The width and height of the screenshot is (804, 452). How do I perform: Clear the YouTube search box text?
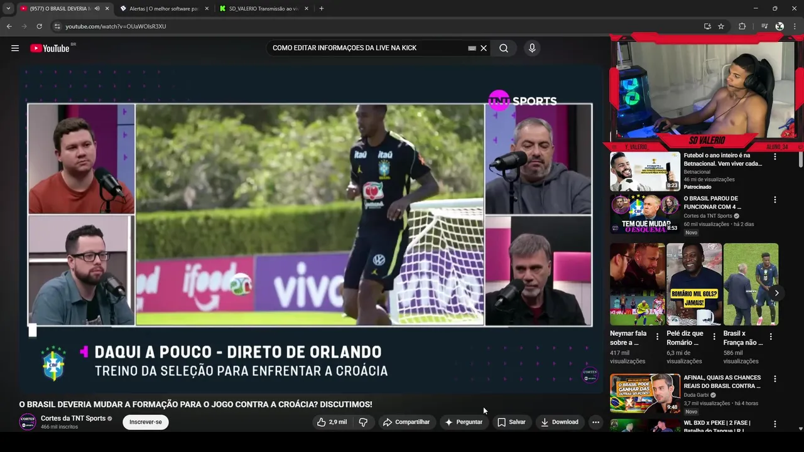pos(484,48)
